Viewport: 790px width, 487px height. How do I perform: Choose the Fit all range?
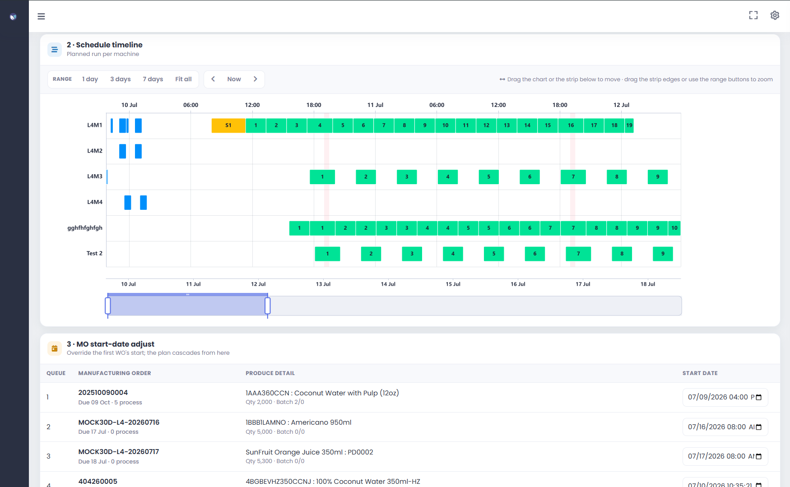pos(183,79)
